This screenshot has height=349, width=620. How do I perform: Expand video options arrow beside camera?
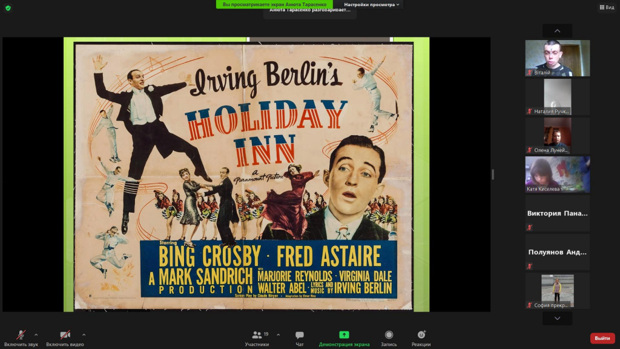(84, 334)
